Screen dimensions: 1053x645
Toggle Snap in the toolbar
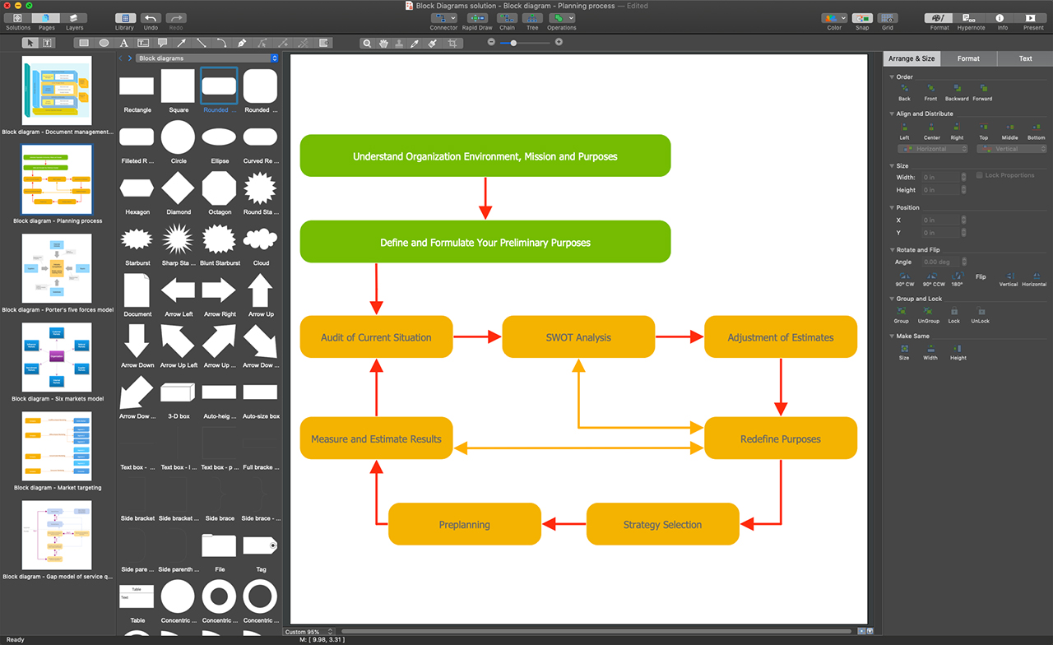coord(861,18)
